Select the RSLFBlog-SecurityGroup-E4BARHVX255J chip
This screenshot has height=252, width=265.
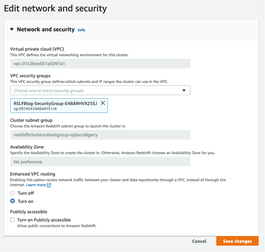click(x=55, y=103)
